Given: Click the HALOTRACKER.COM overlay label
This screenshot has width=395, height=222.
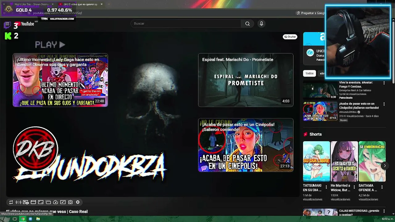Looking at the screenshot, I should pos(62,19).
